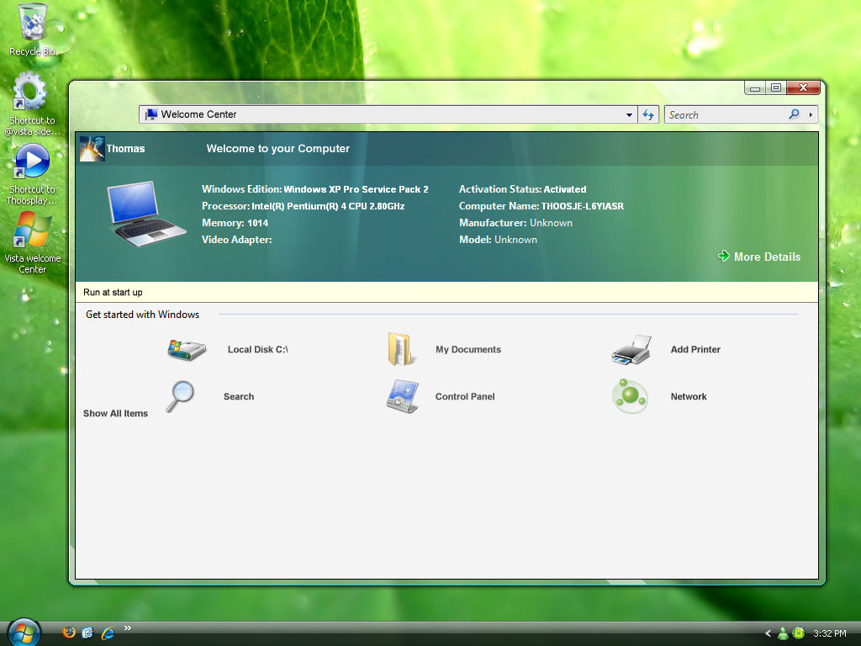
Task: Click the Model: Unknown text
Action: point(498,240)
